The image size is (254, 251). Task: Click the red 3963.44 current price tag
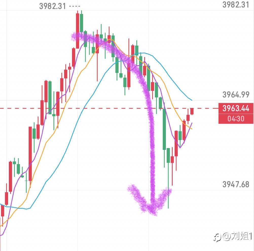(235, 108)
